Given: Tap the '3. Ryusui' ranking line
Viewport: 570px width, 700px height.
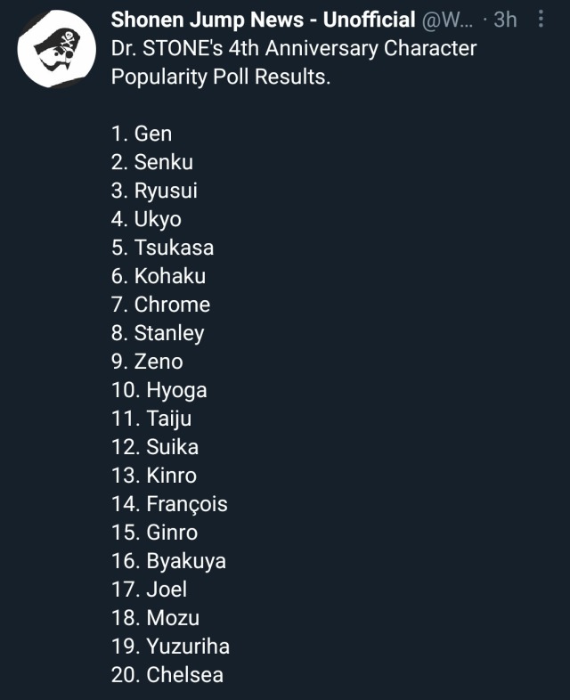Looking at the screenshot, I should pyautogui.click(x=154, y=191).
